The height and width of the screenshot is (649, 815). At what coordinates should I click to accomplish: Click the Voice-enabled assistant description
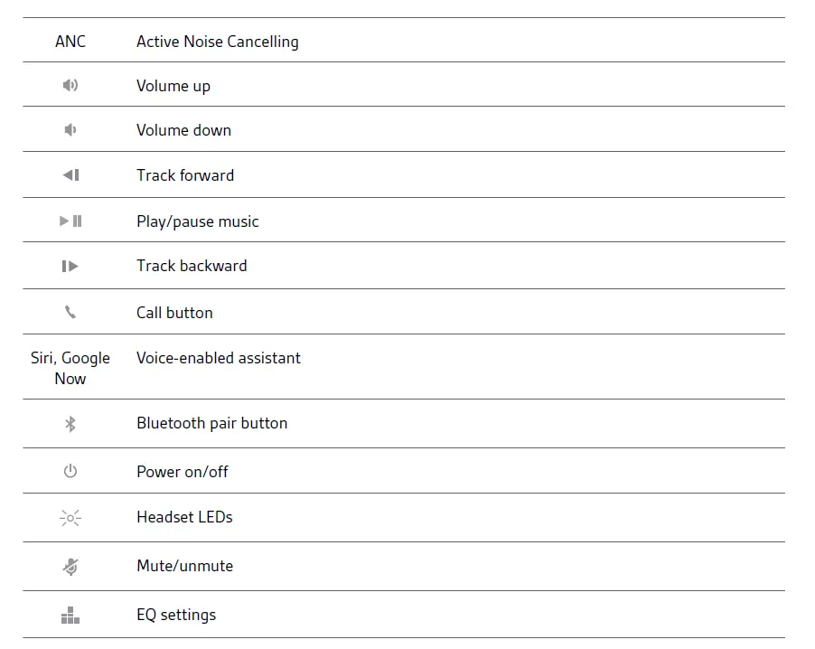[219, 358]
